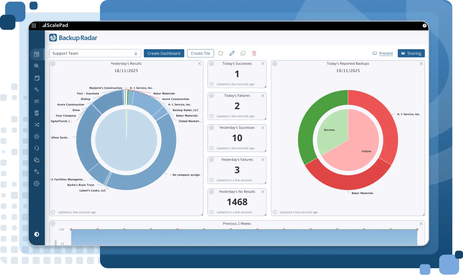Close the Today's Reported Backups tile
463x275 pixels.
(x=421, y=64)
